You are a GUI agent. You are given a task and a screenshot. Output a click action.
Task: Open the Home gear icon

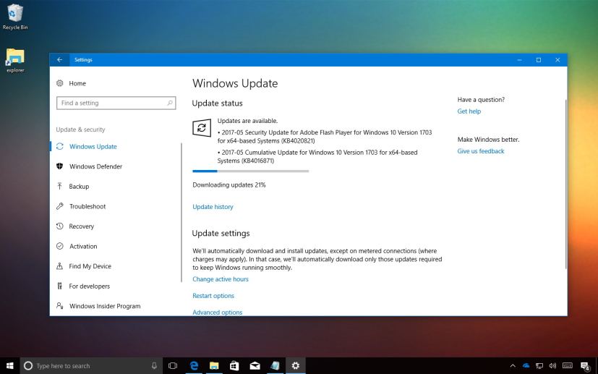(60, 83)
